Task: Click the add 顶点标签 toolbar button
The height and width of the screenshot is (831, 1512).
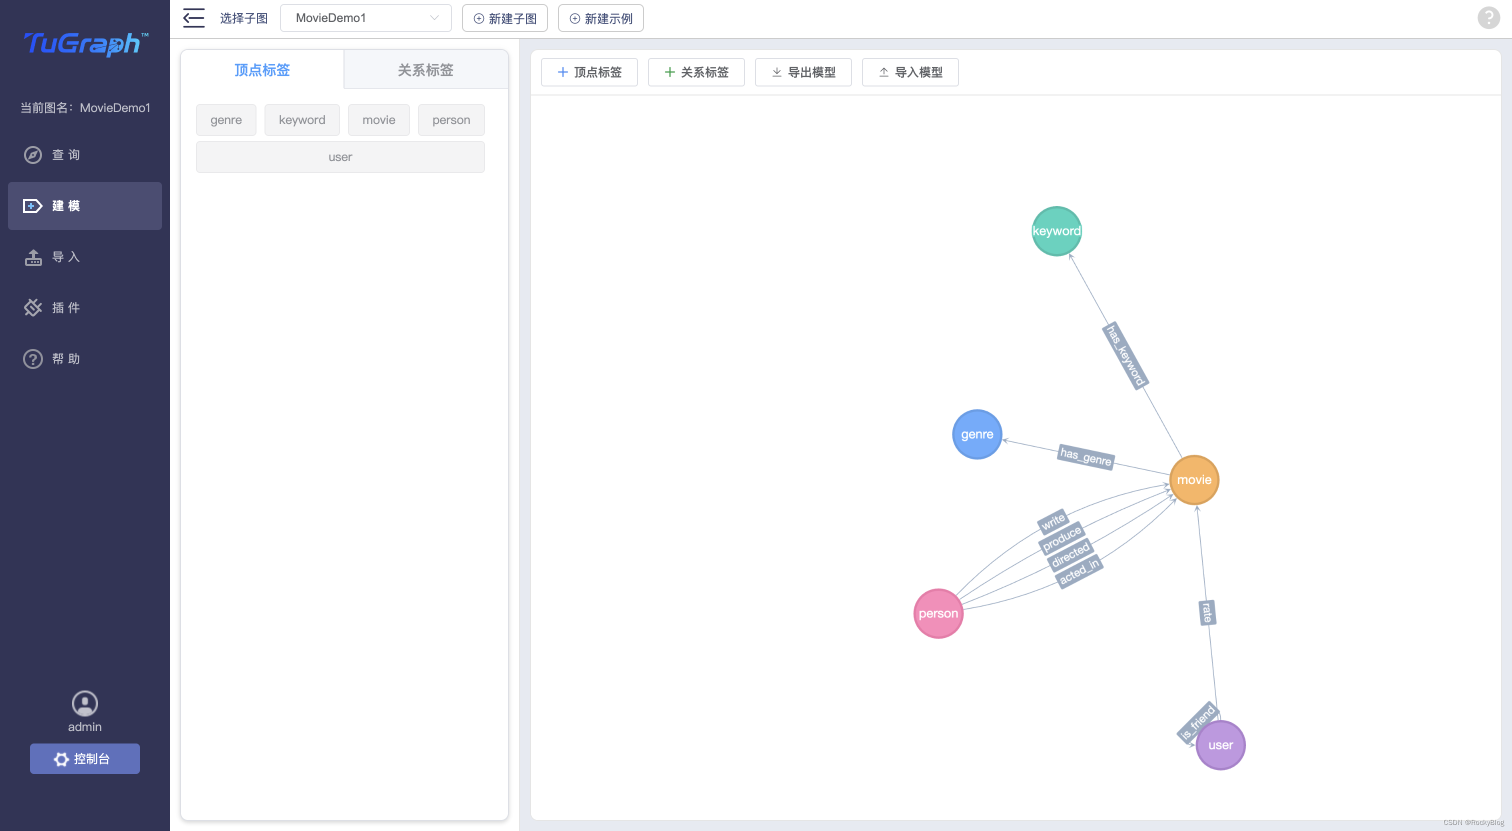Action: (589, 72)
